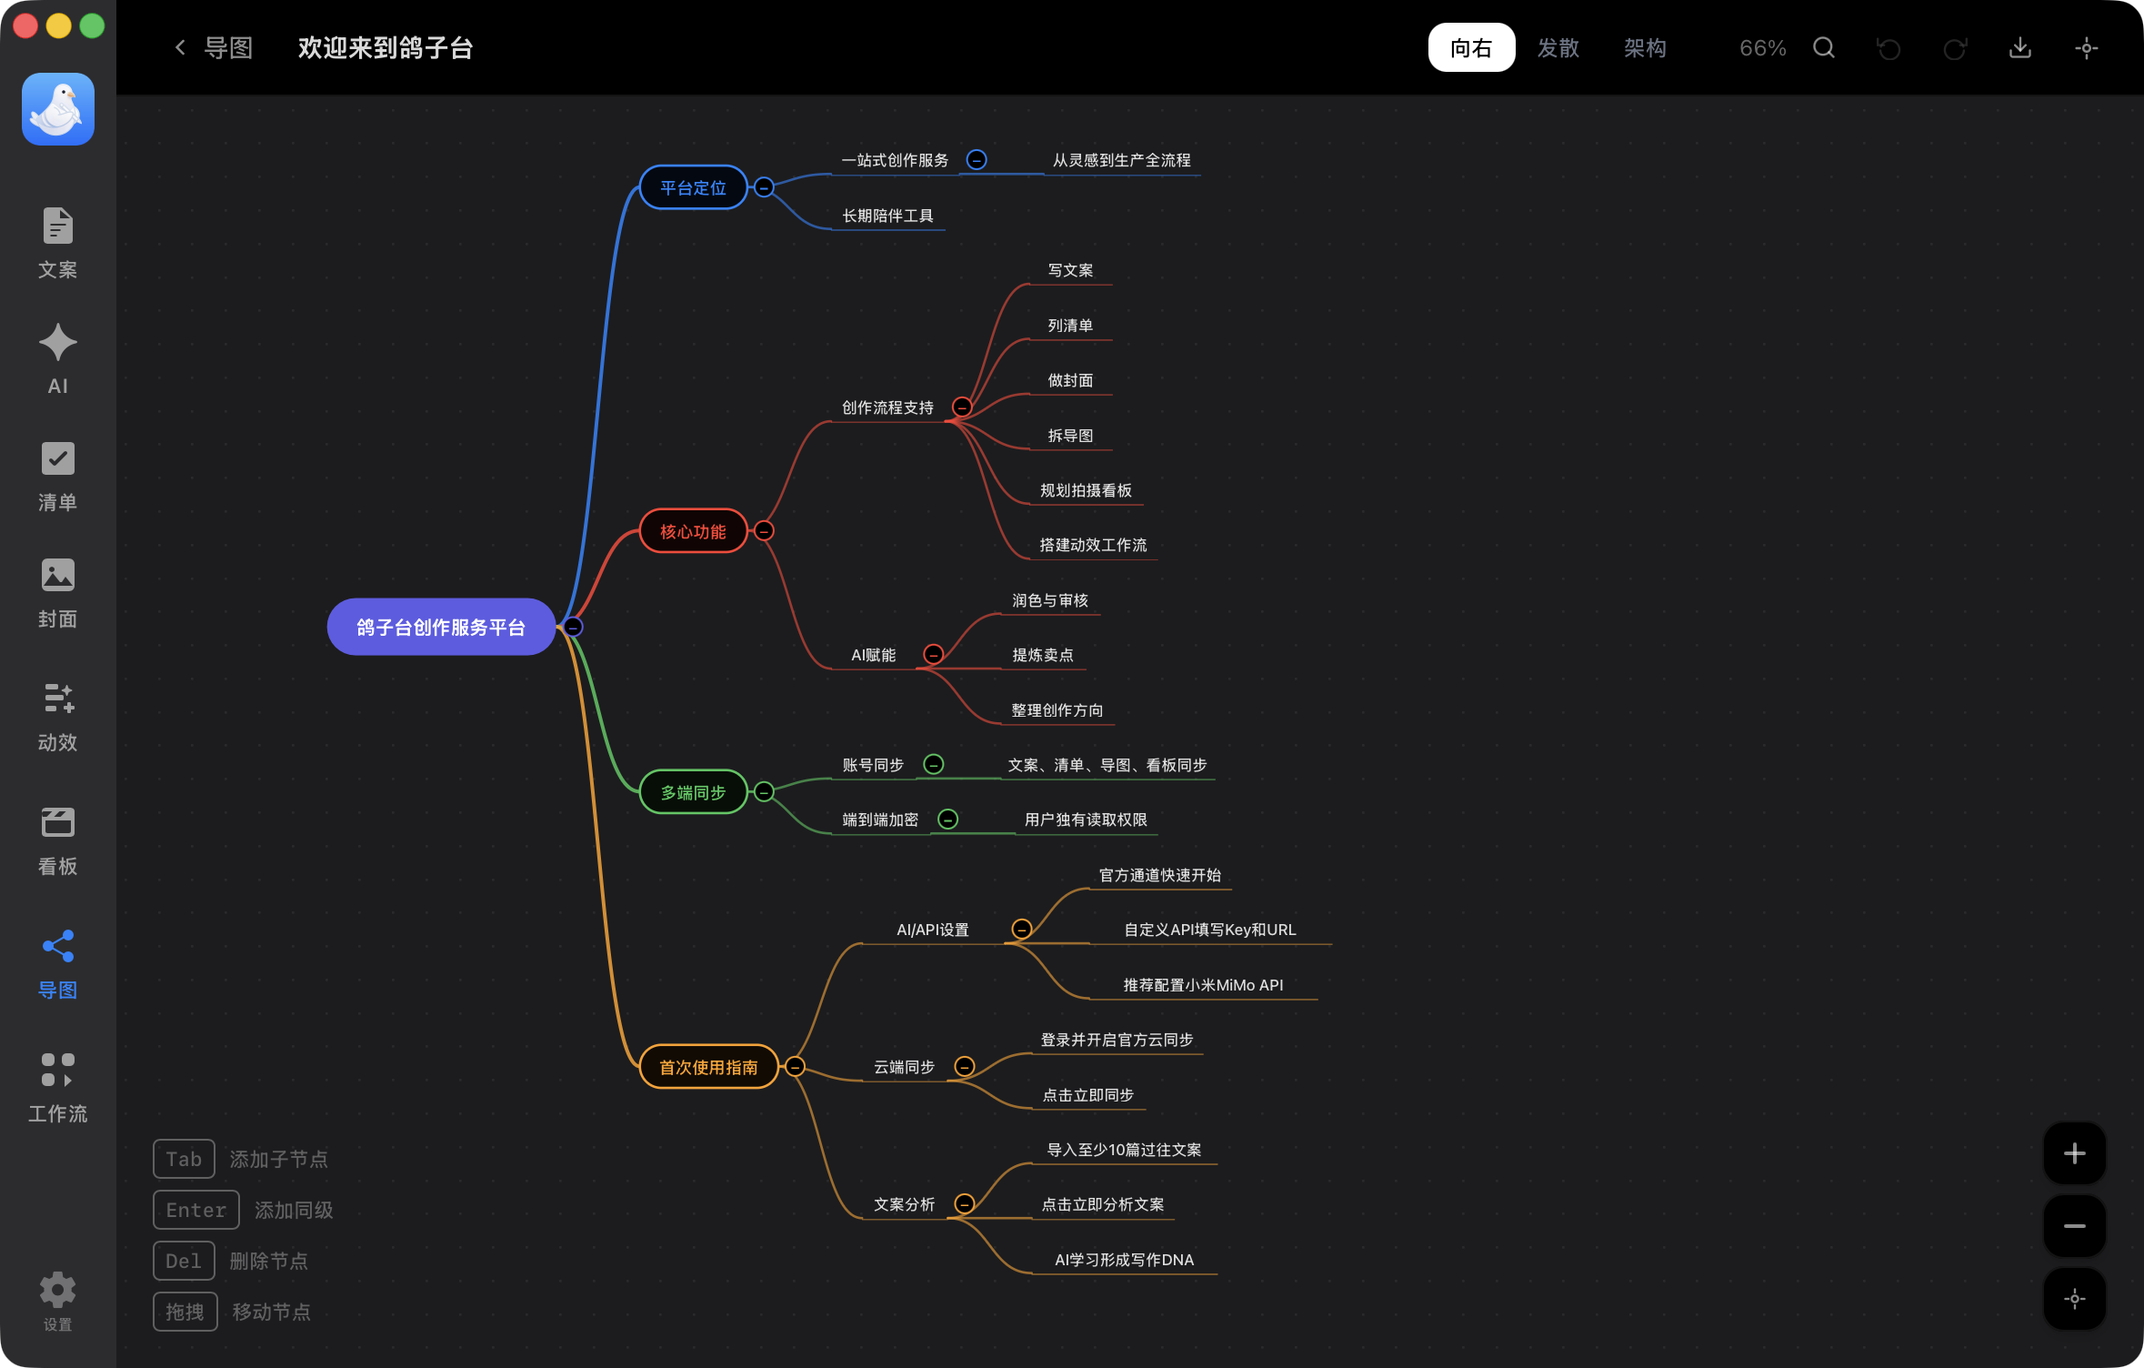Viewport: 2144px width, 1368px height.
Task: Select the 登录并开启官方云同步 node
Action: point(1117,1040)
